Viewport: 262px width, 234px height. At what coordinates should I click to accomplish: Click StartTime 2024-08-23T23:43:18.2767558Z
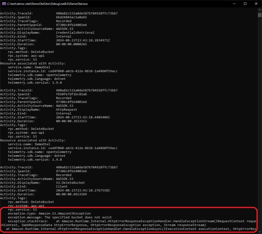point(83,191)
